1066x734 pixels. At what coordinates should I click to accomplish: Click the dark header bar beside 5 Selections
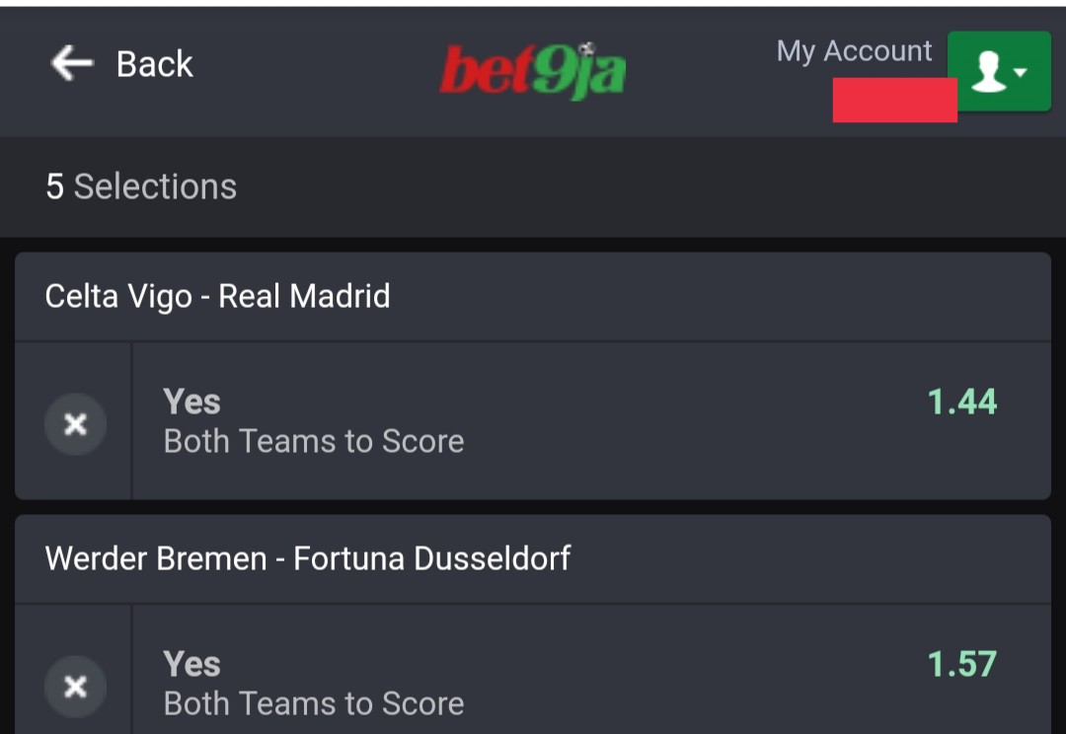tap(533, 186)
